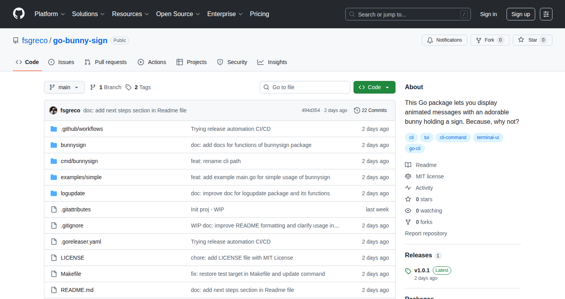565x299 pixels.
Task: Click the Notifications bell button
Action: [445, 40]
